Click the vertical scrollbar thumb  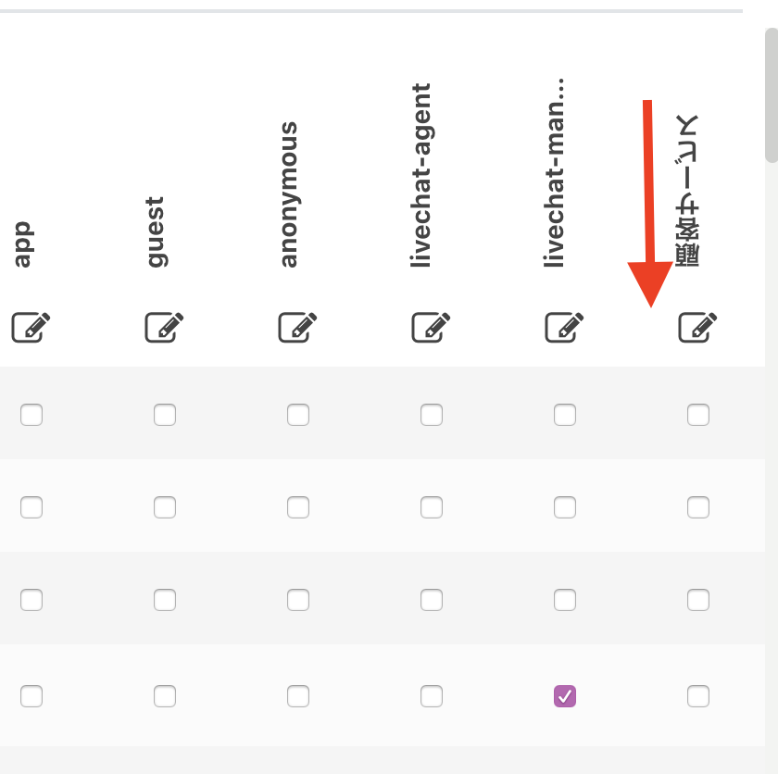point(772,95)
